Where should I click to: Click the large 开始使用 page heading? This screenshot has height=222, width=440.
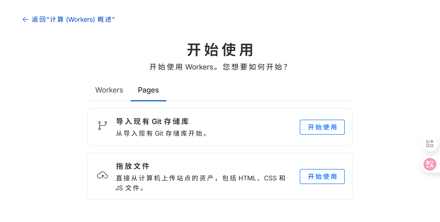220,50
